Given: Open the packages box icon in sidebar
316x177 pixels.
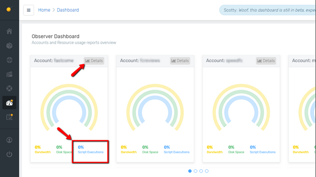Looking at the screenshot, I should point(9,46).
